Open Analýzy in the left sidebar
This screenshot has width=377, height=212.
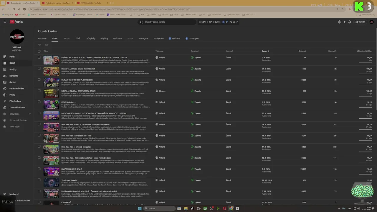(13, 69)
